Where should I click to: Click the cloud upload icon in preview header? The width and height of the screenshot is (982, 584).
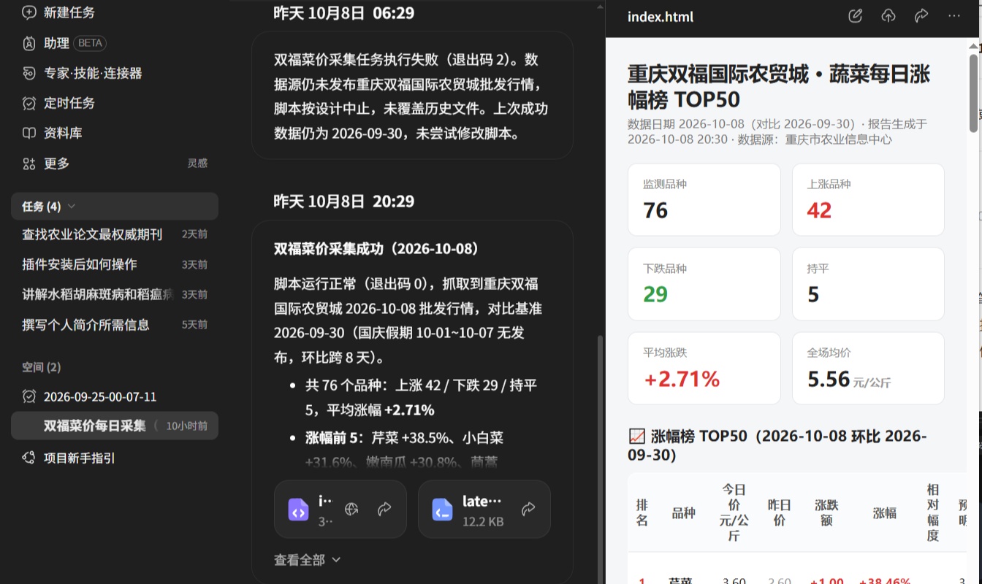click(x=888, y=16)
